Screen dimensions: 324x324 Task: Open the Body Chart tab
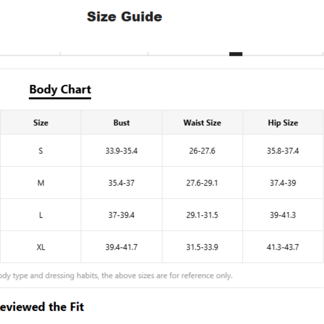point(60,89)
